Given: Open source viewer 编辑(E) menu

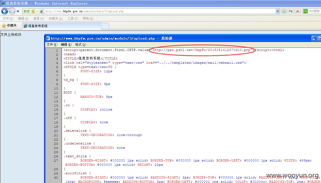Looking at the screenshot, I should pos(66,45).
